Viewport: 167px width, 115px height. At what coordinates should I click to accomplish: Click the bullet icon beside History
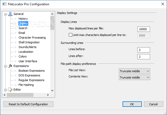(15, 19)
